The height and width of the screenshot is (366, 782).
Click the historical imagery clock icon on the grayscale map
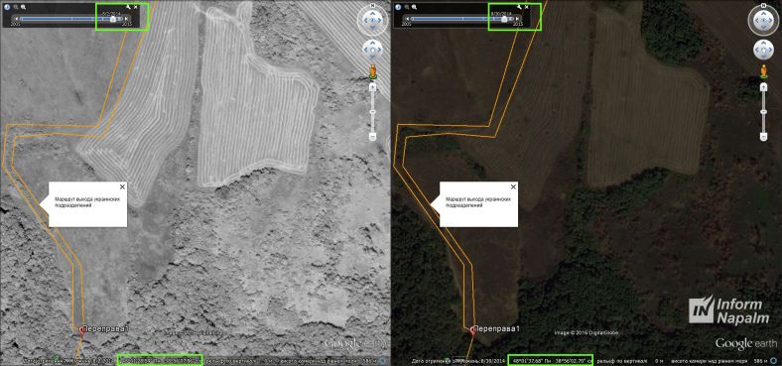click(x=7, y=7)
